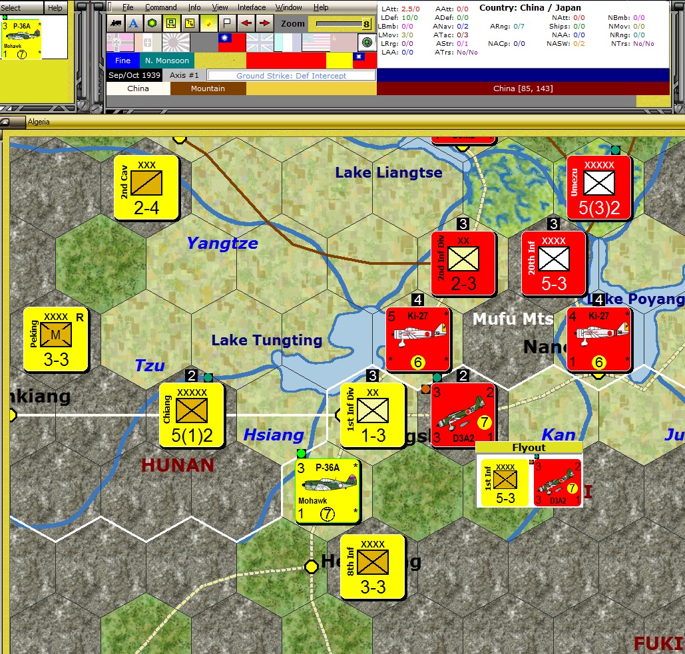The image size is (685, 654).
Task: Toggle the unit counter display button with blue square
Action: pos(171,23)
